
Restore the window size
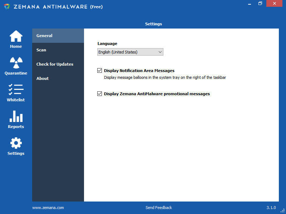260,4
